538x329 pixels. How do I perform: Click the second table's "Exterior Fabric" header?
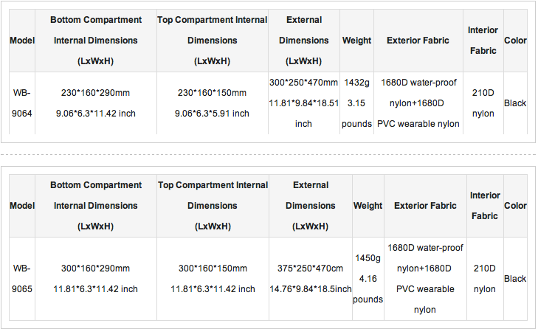(x=425, y=206)
